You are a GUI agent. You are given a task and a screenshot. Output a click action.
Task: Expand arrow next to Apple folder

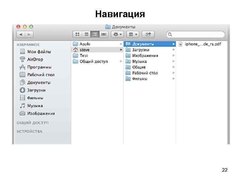pyautogui.click(x=121, y=44)
